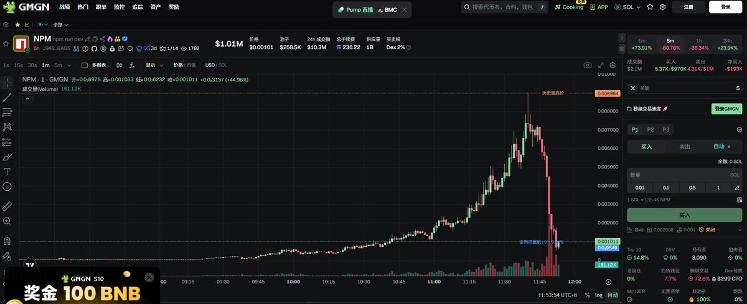This screenshot has width=747, height=304.
Task: Close the 100 BNB promo banner
Action: click(x=149, y=277)
